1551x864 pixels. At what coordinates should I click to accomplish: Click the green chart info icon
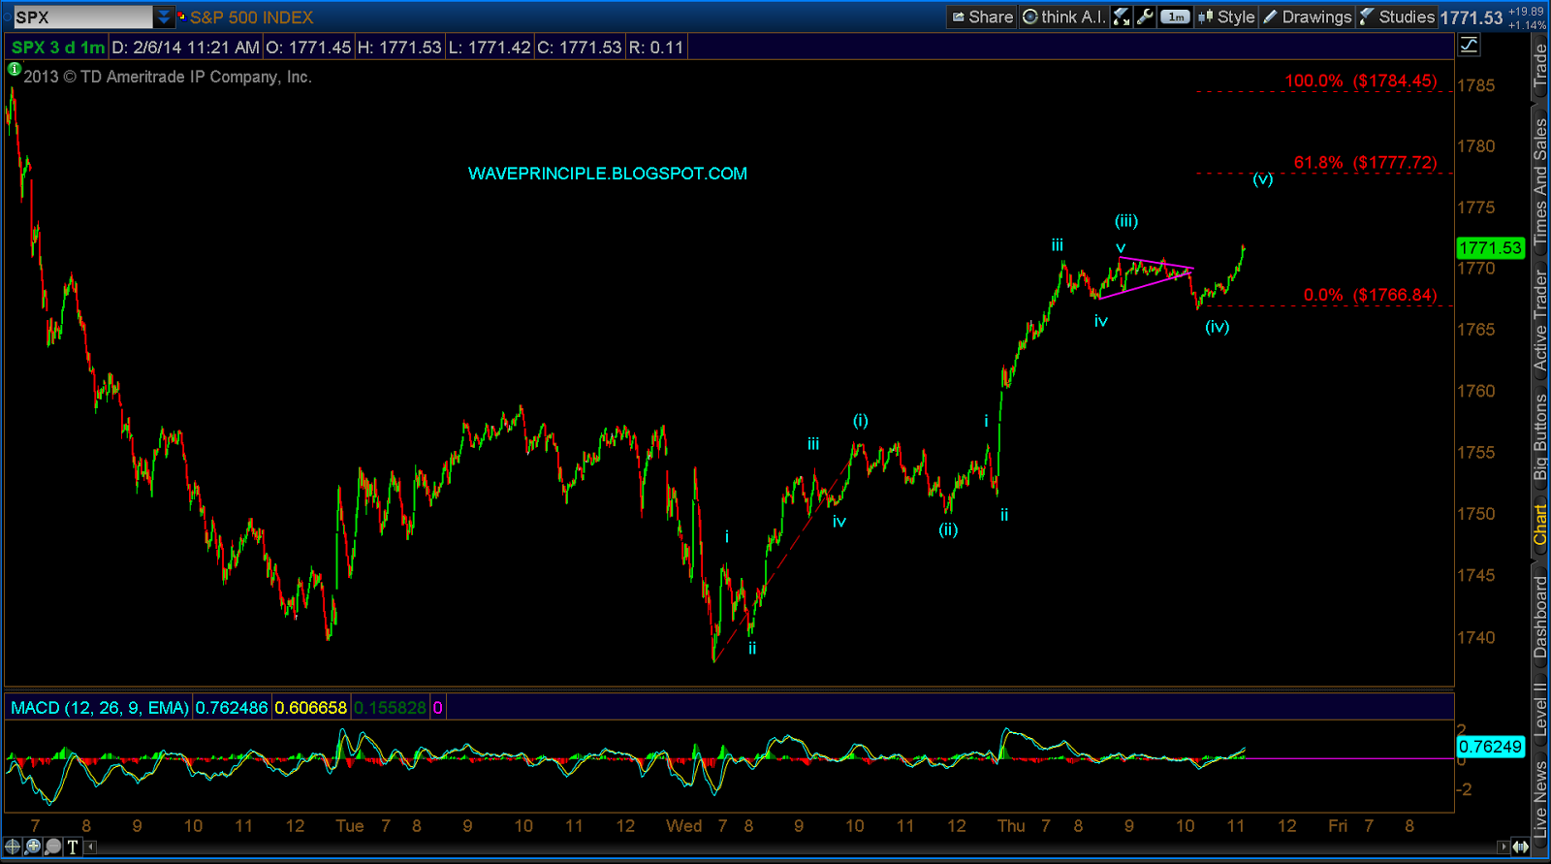pos(14,69)
